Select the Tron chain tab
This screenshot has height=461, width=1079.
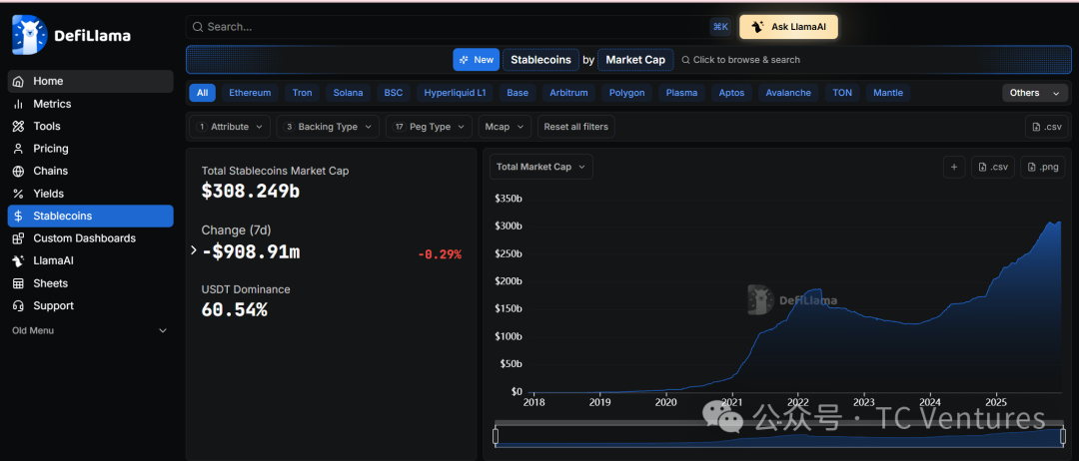coord(302,93)
